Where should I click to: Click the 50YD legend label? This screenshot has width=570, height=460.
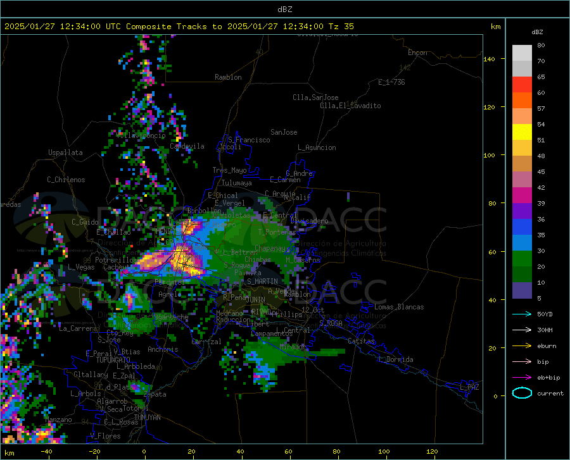point(545,314)
